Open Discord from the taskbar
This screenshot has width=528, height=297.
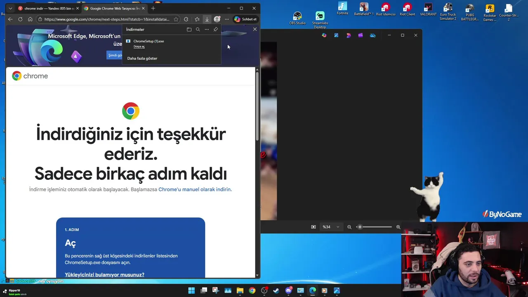pyautogui.click(x=289, y=290)
